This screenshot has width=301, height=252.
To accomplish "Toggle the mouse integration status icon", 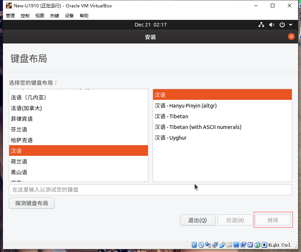I will 257,245.
